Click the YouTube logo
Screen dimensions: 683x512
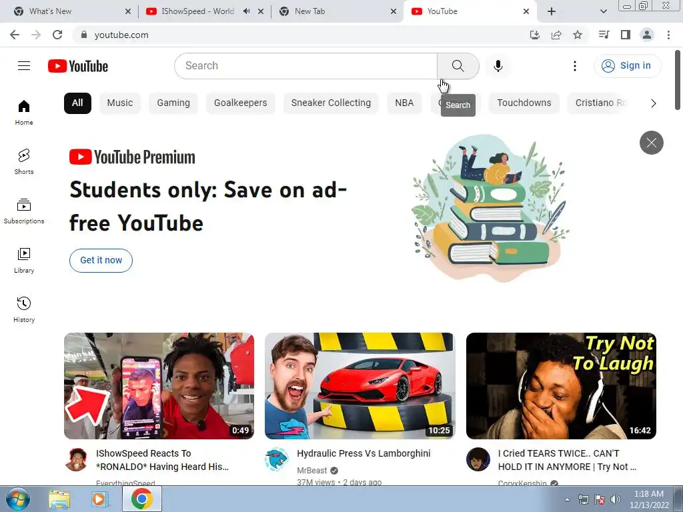coord(78,66)
